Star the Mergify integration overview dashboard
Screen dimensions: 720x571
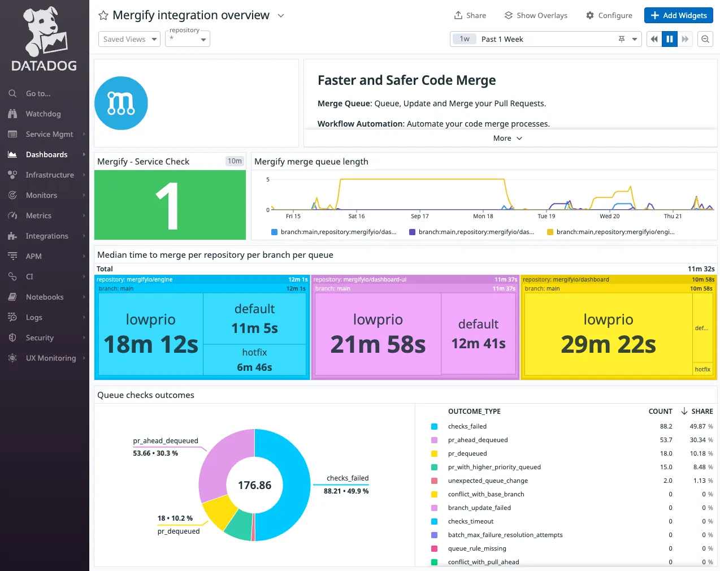pos(103,15)
